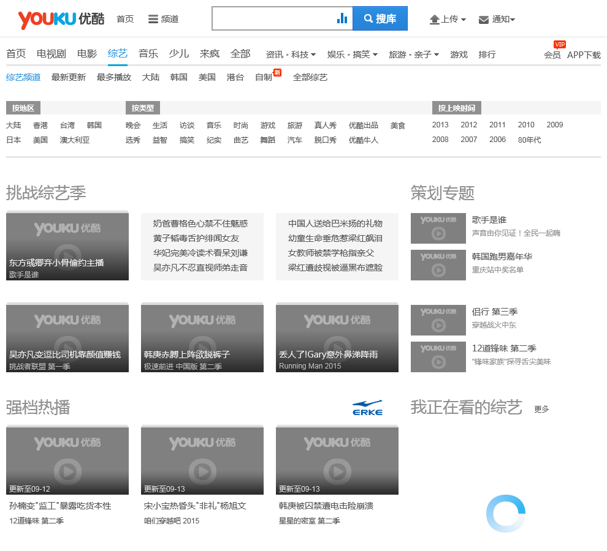Open the 最多播放 sub-navigation item

[x=114, y=77]
